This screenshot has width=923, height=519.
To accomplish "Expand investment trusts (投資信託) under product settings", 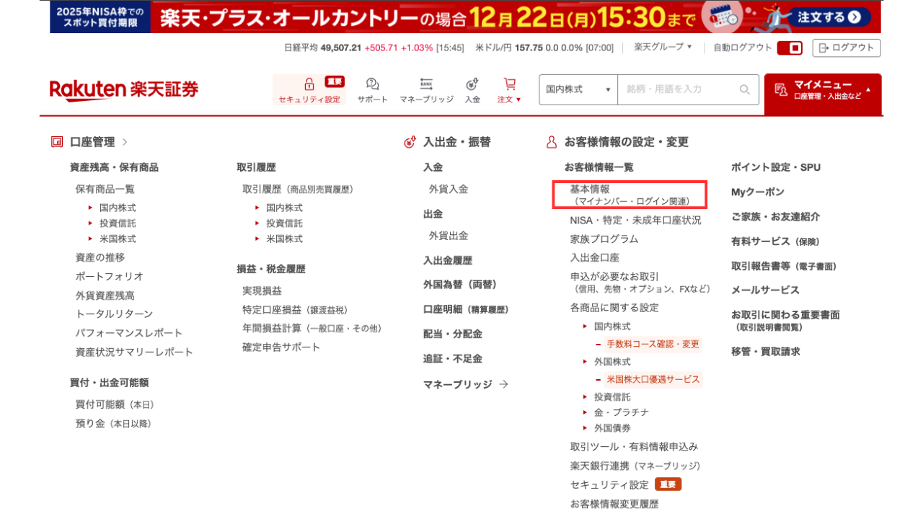I will point(611,396).
